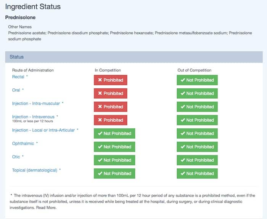The width and height of the screenshot is (267, 219).
Task: Click Ophthalmic in-competition Not Prohibited badge
Action: point(114,147)
